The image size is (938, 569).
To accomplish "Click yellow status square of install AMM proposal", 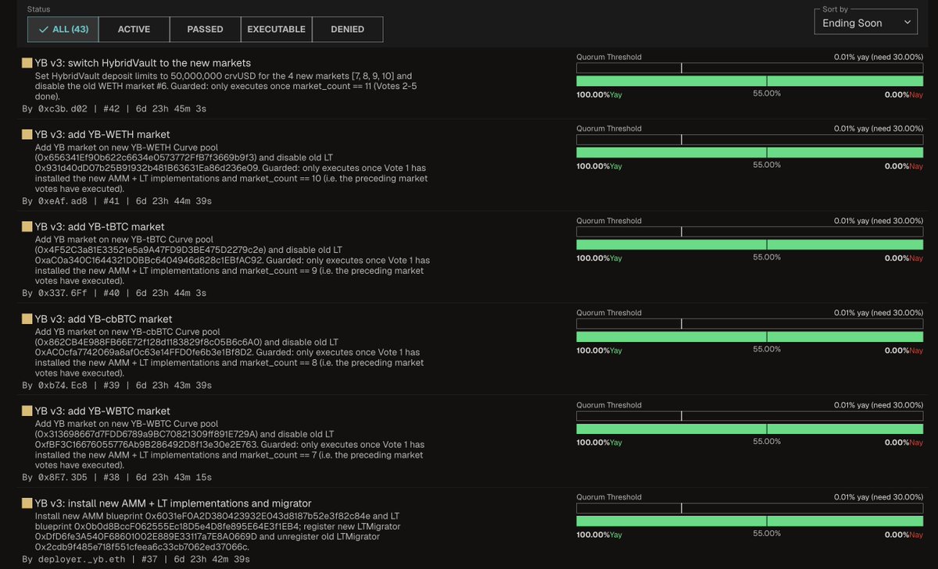I will pos(27,503).
